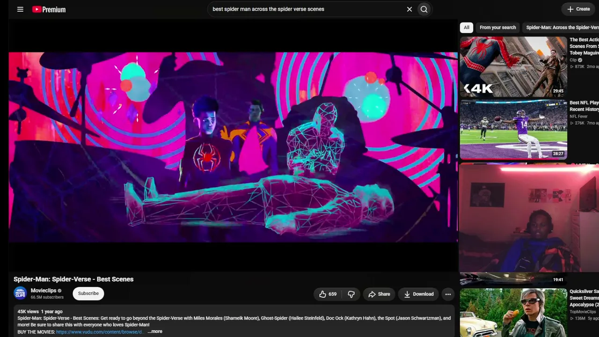Open the Quicksilver scene video thumbnail
Screen dimensions: 599x337
pyautogui.click(x=513, y=313)
